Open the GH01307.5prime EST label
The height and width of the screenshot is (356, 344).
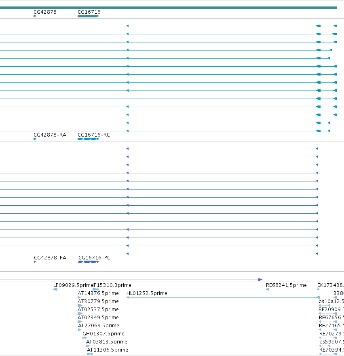(x=103, y=334)
